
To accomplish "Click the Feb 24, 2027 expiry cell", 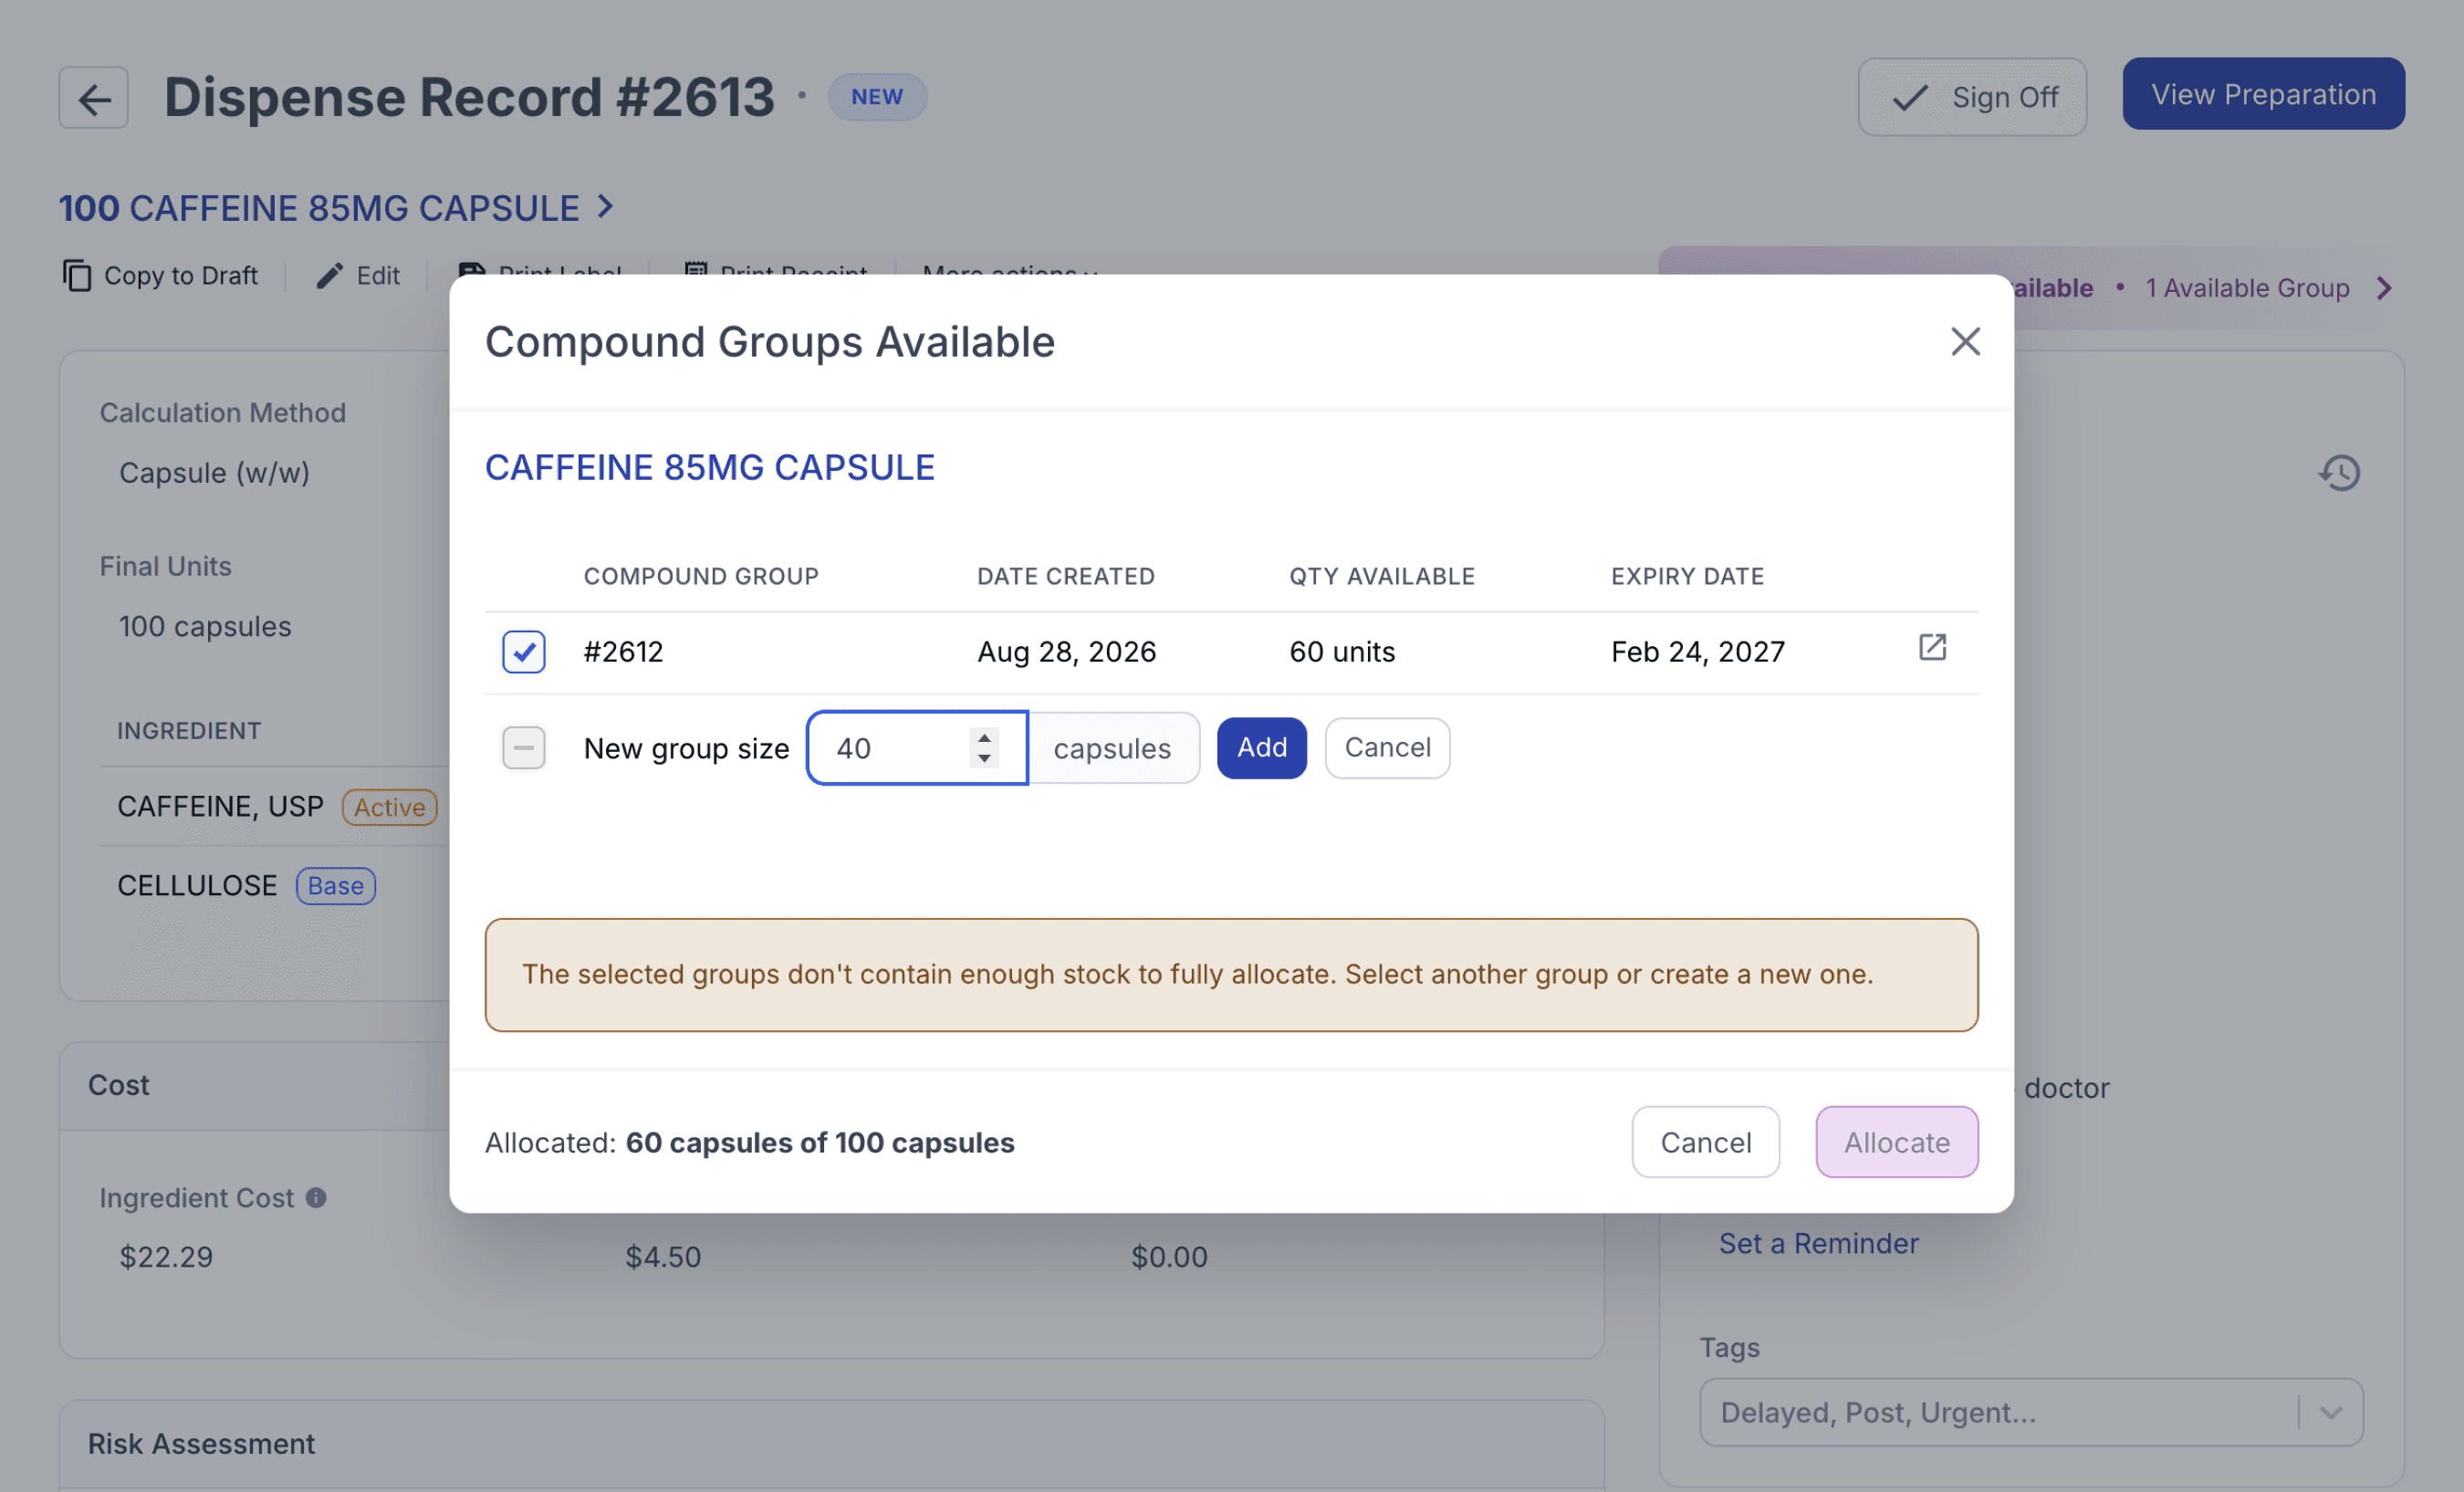I will click(1697, 652).
